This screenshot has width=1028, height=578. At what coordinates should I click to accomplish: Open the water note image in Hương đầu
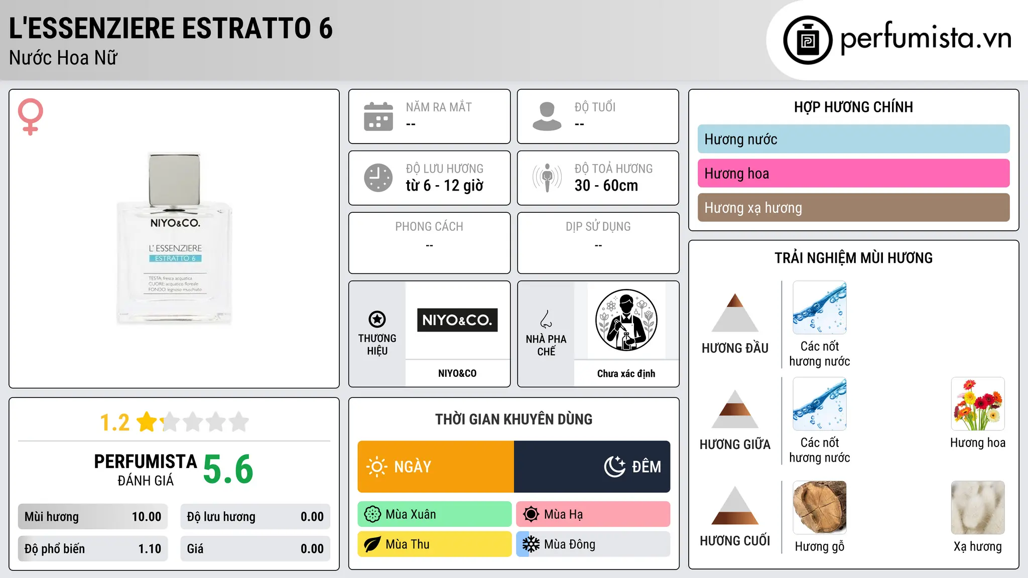(820, 308)
